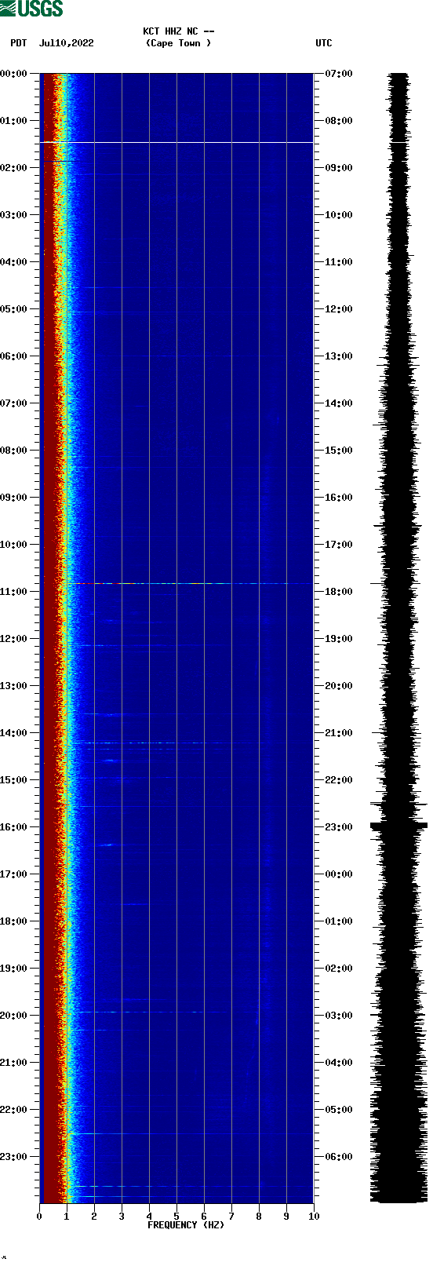433x1266 pixels.
Task: Click UTC time label '18:00' on the right axis
Action: pos(339,592)
